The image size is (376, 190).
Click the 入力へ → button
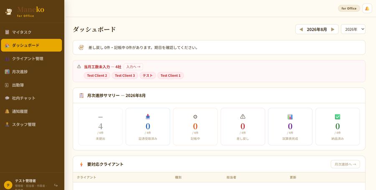tap(133, 67)
